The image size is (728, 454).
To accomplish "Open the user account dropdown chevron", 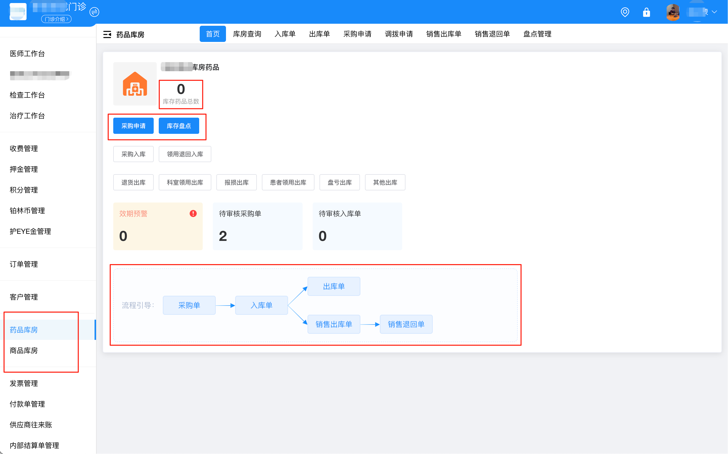I will [714, 12].
